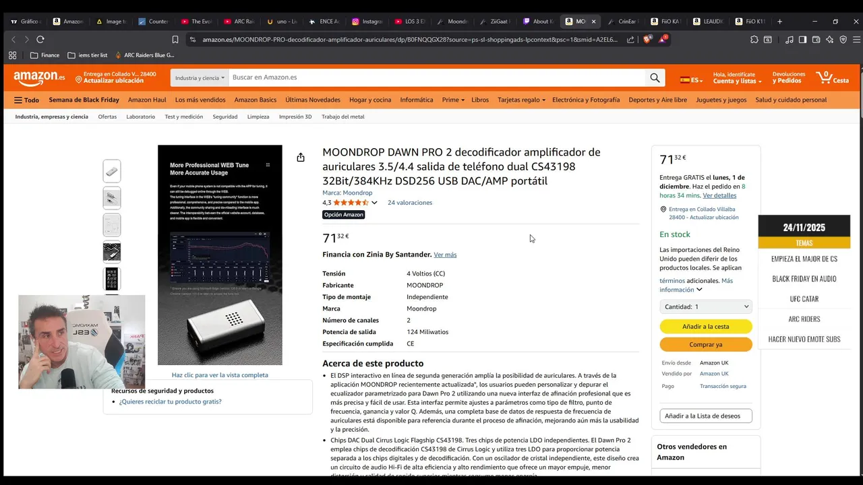Screen dimensions: 863x485
Task: Open Amazon Basics in navigation bar
Action: (256, 100)
